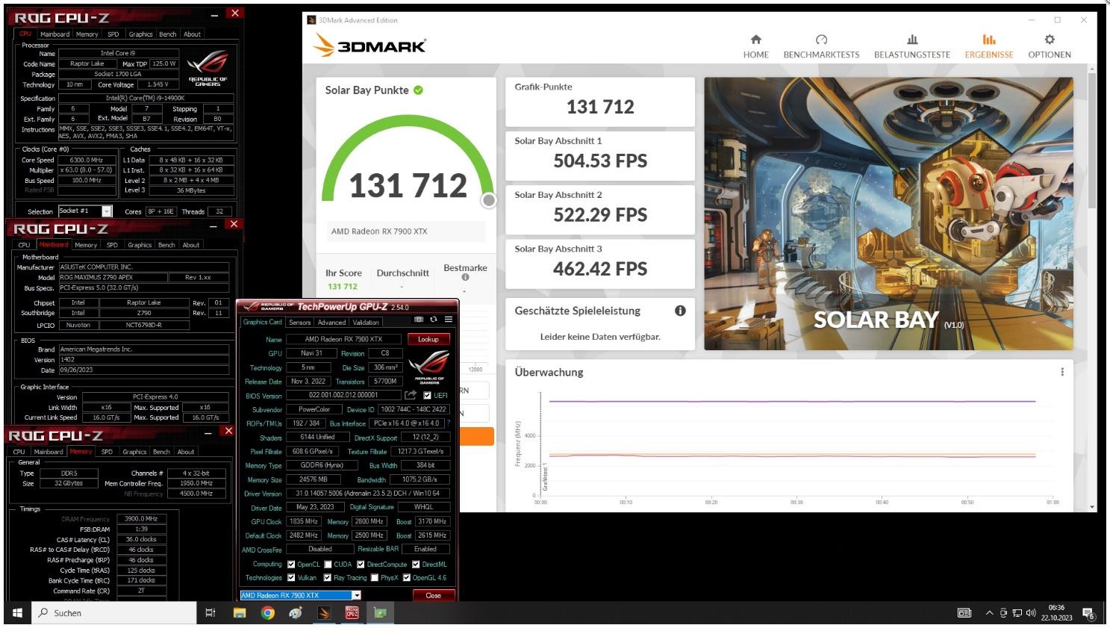Click the Solar Bay score gauge handle
1110x631 pixels.
click(488, 200)
